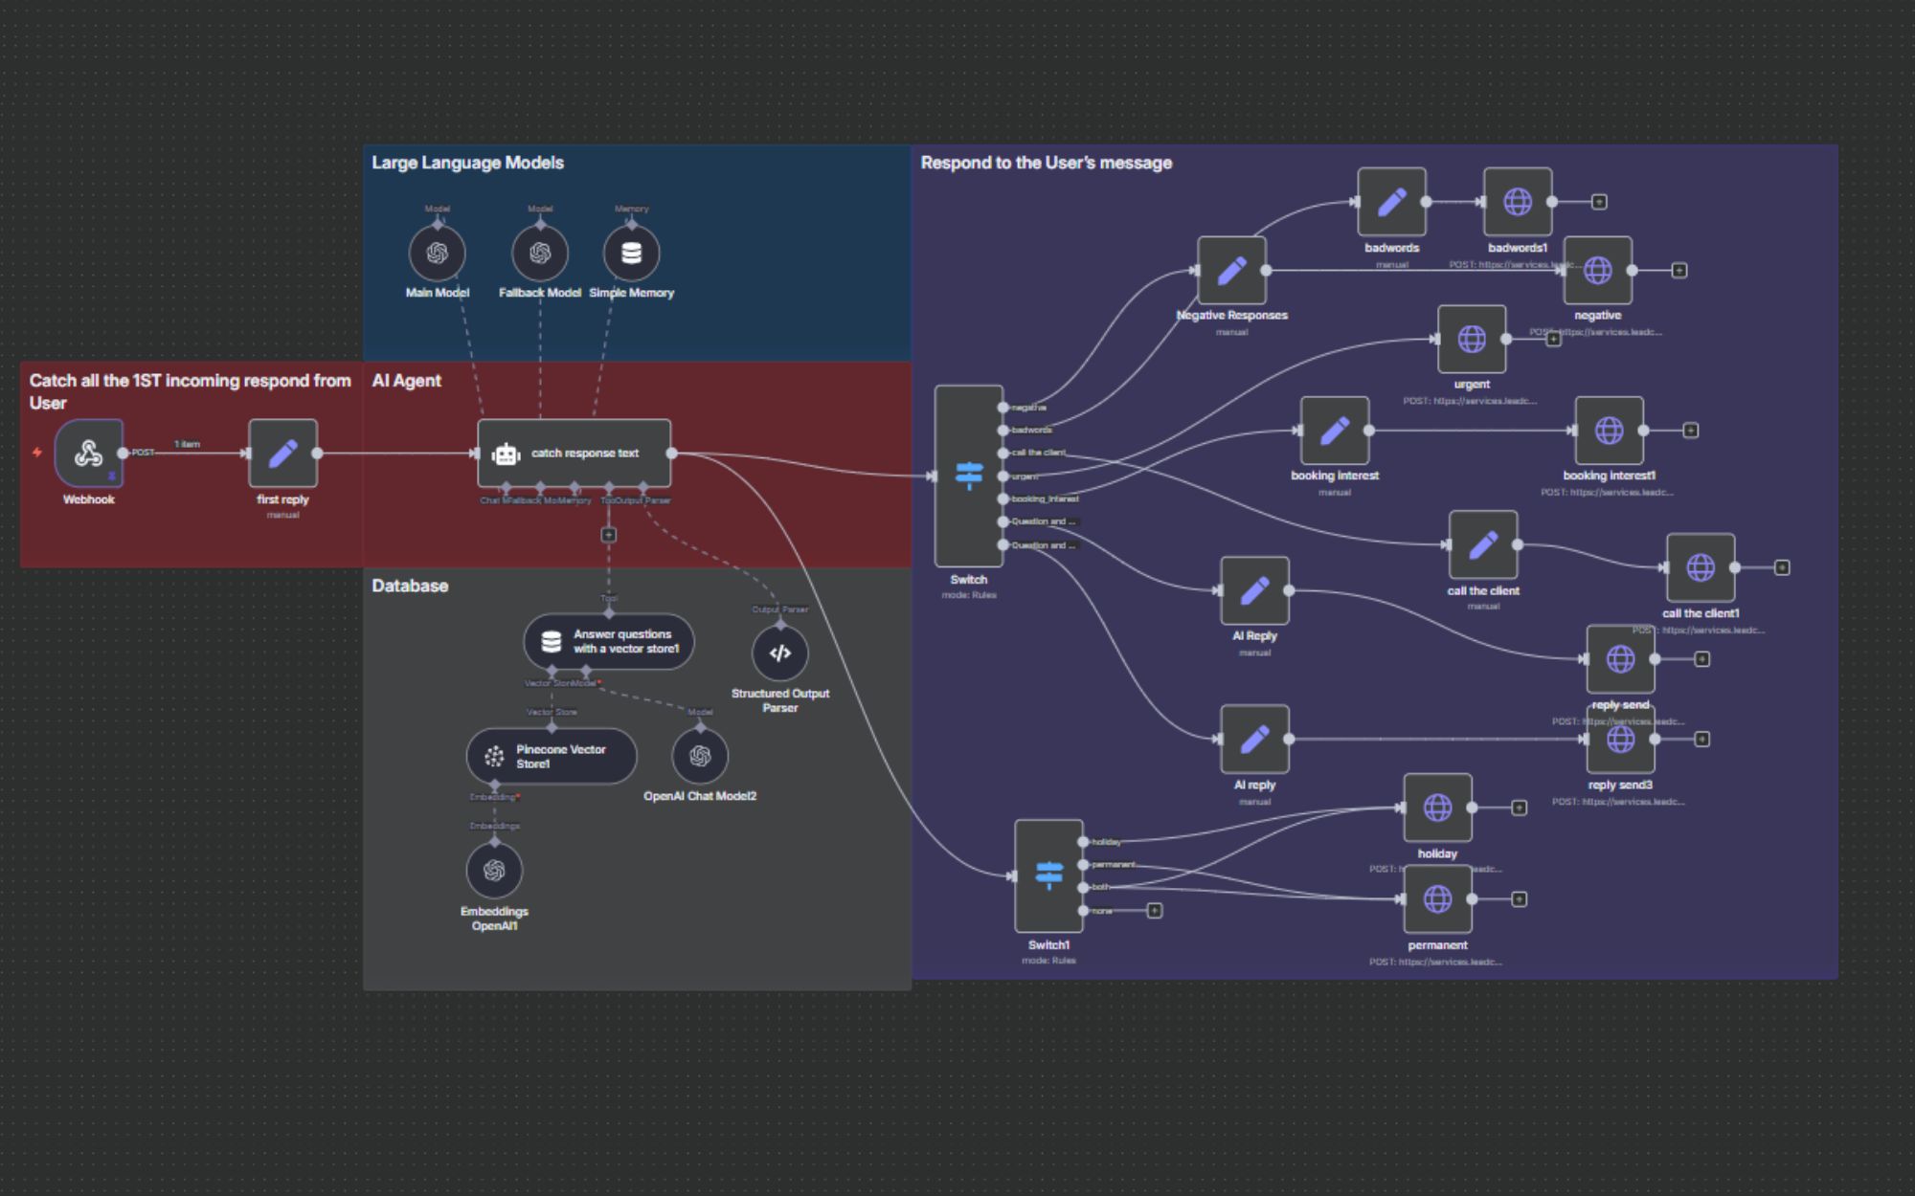
Task: Select the Webhook trigger node
Action: click(89, 454)
